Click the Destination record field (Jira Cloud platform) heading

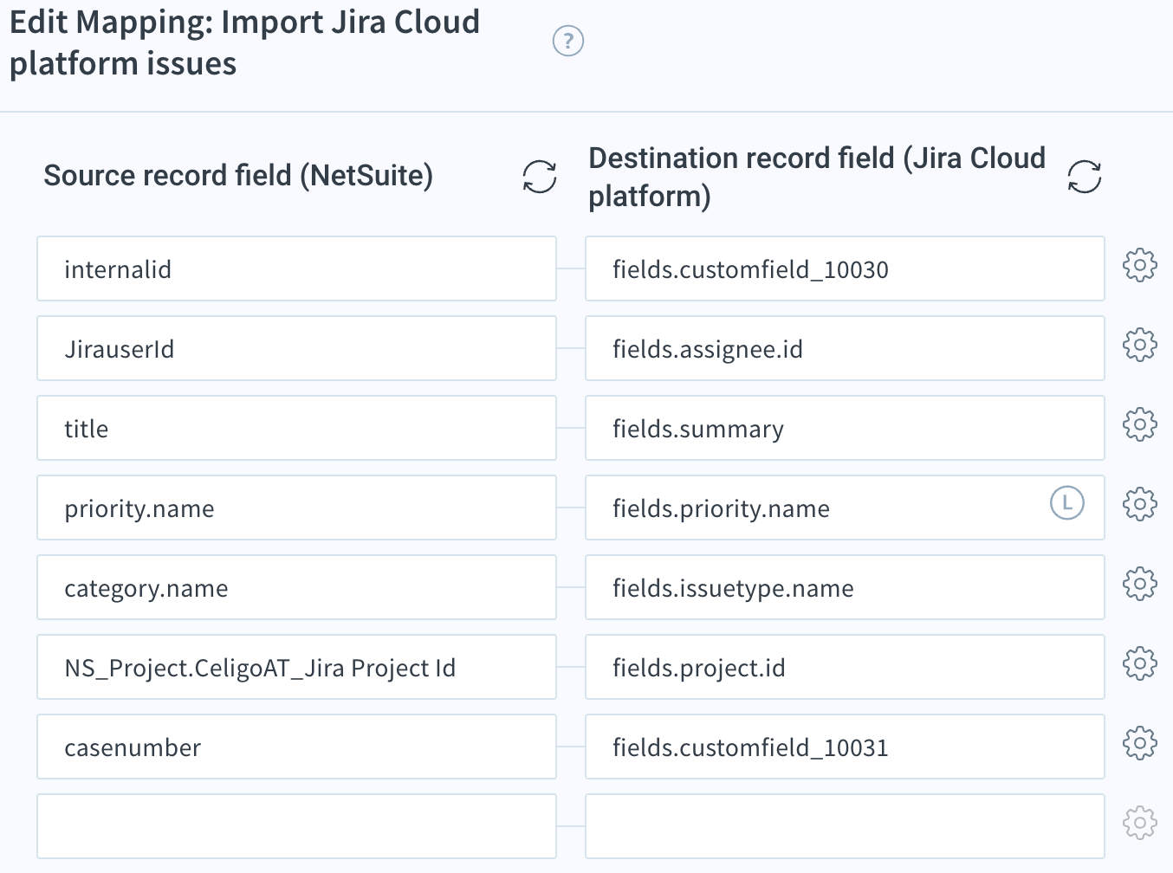pos(817,177)
